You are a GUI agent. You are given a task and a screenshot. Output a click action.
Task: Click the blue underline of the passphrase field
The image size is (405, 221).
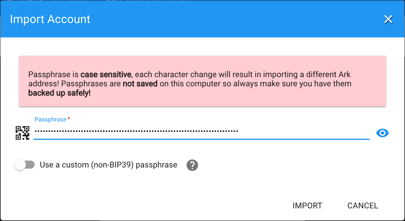201,139
